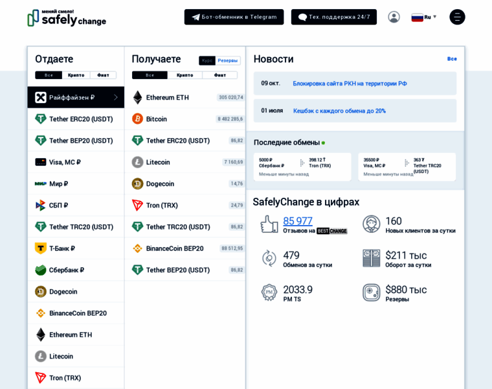Pick Ethereum ETH in Получаете column
492x389 pixels.
pos(185,97)
